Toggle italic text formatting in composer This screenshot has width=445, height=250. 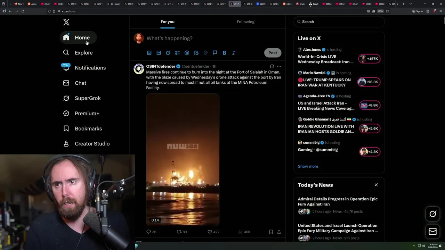[x=234, y=53]
